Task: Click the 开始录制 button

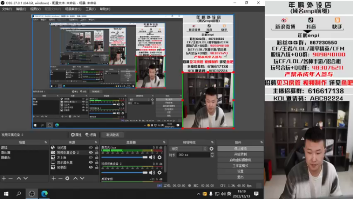Action: [x=240, y=154]
